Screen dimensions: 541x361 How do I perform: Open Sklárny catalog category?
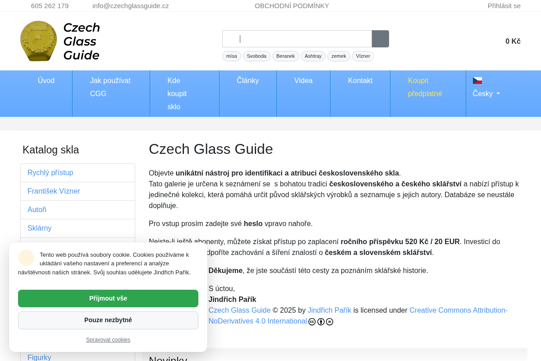pyautogui.click(x=78, y=228)
